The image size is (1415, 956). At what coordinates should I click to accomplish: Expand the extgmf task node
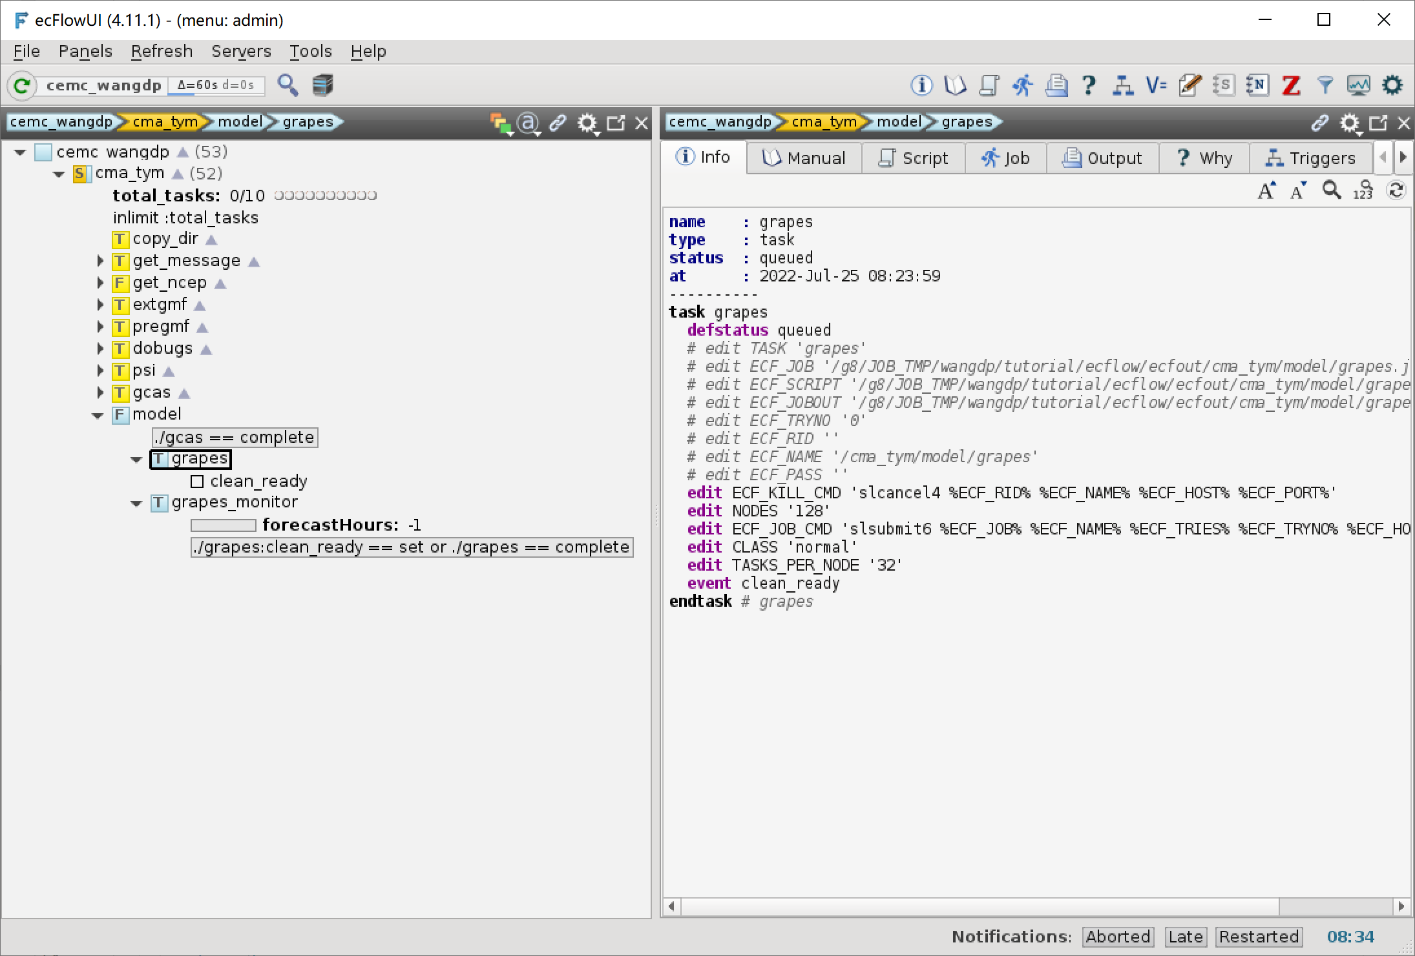coord(100,305)
